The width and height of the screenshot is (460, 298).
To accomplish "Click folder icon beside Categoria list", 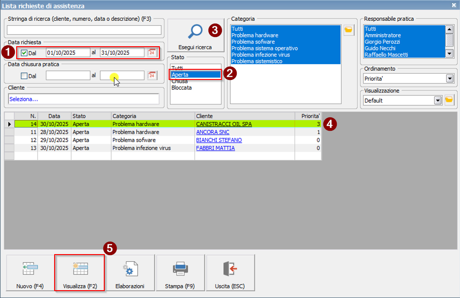I will 348,30.
